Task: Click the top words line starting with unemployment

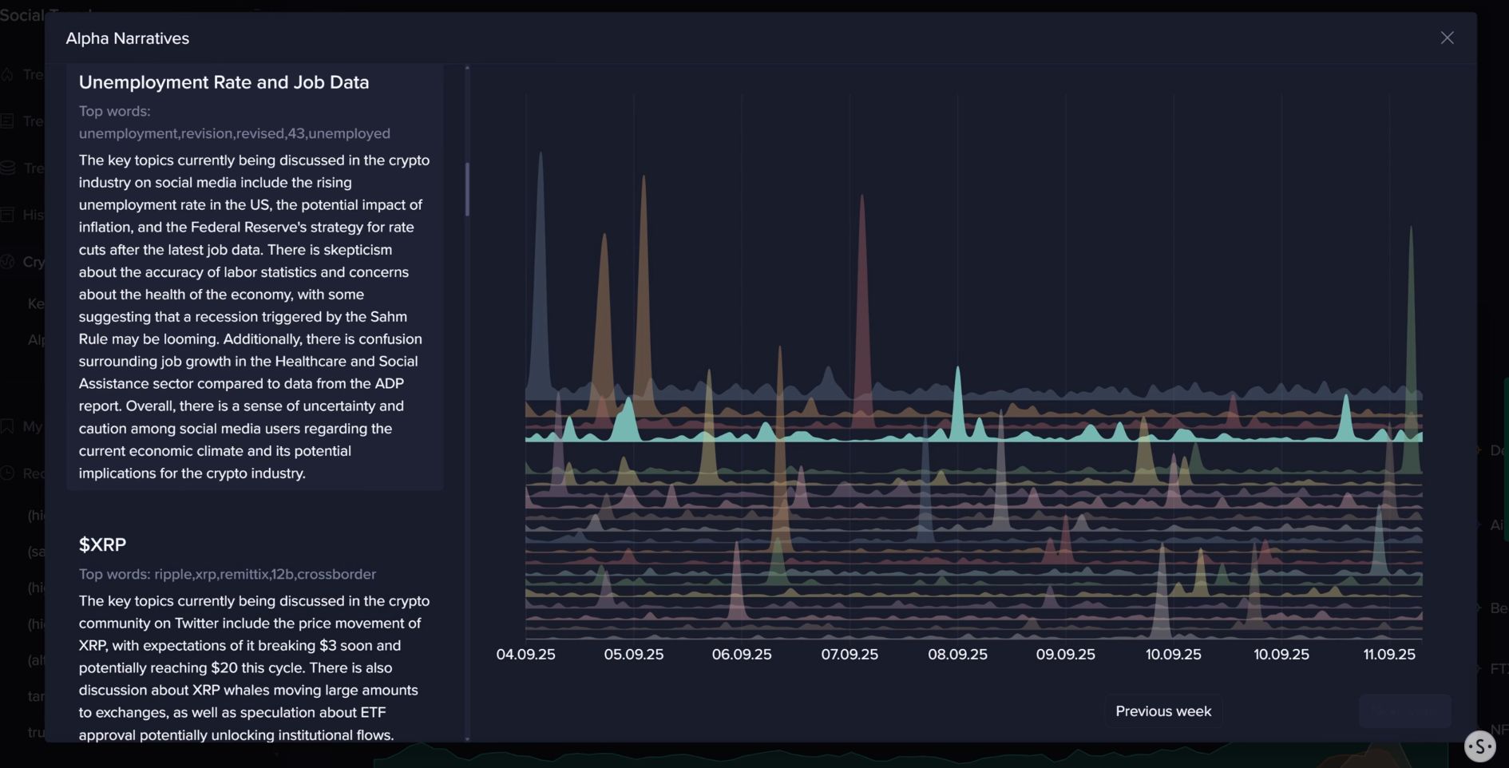Action: [x=234, y=133]
